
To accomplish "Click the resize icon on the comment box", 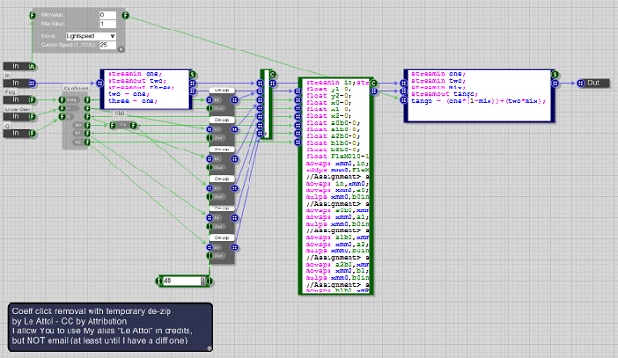I will tap(209, 348).
